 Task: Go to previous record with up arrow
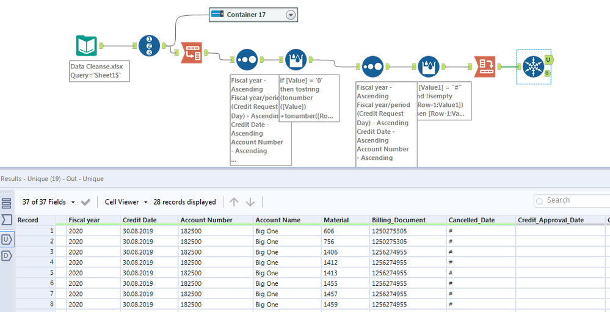pyautogui.click(x=234, y=202)
